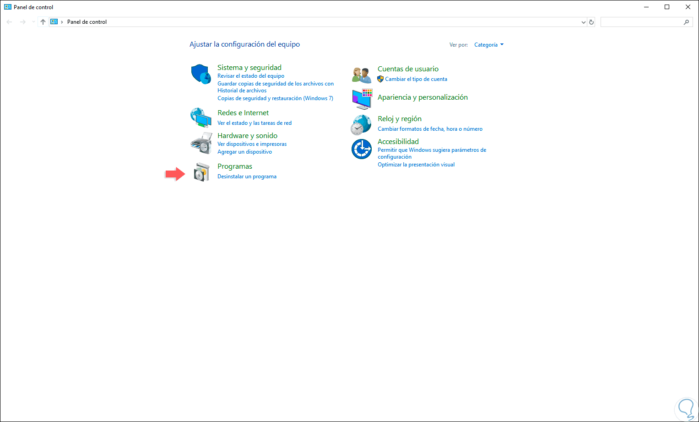Open the Hardware y sonido printer icon

click(201, 143)
